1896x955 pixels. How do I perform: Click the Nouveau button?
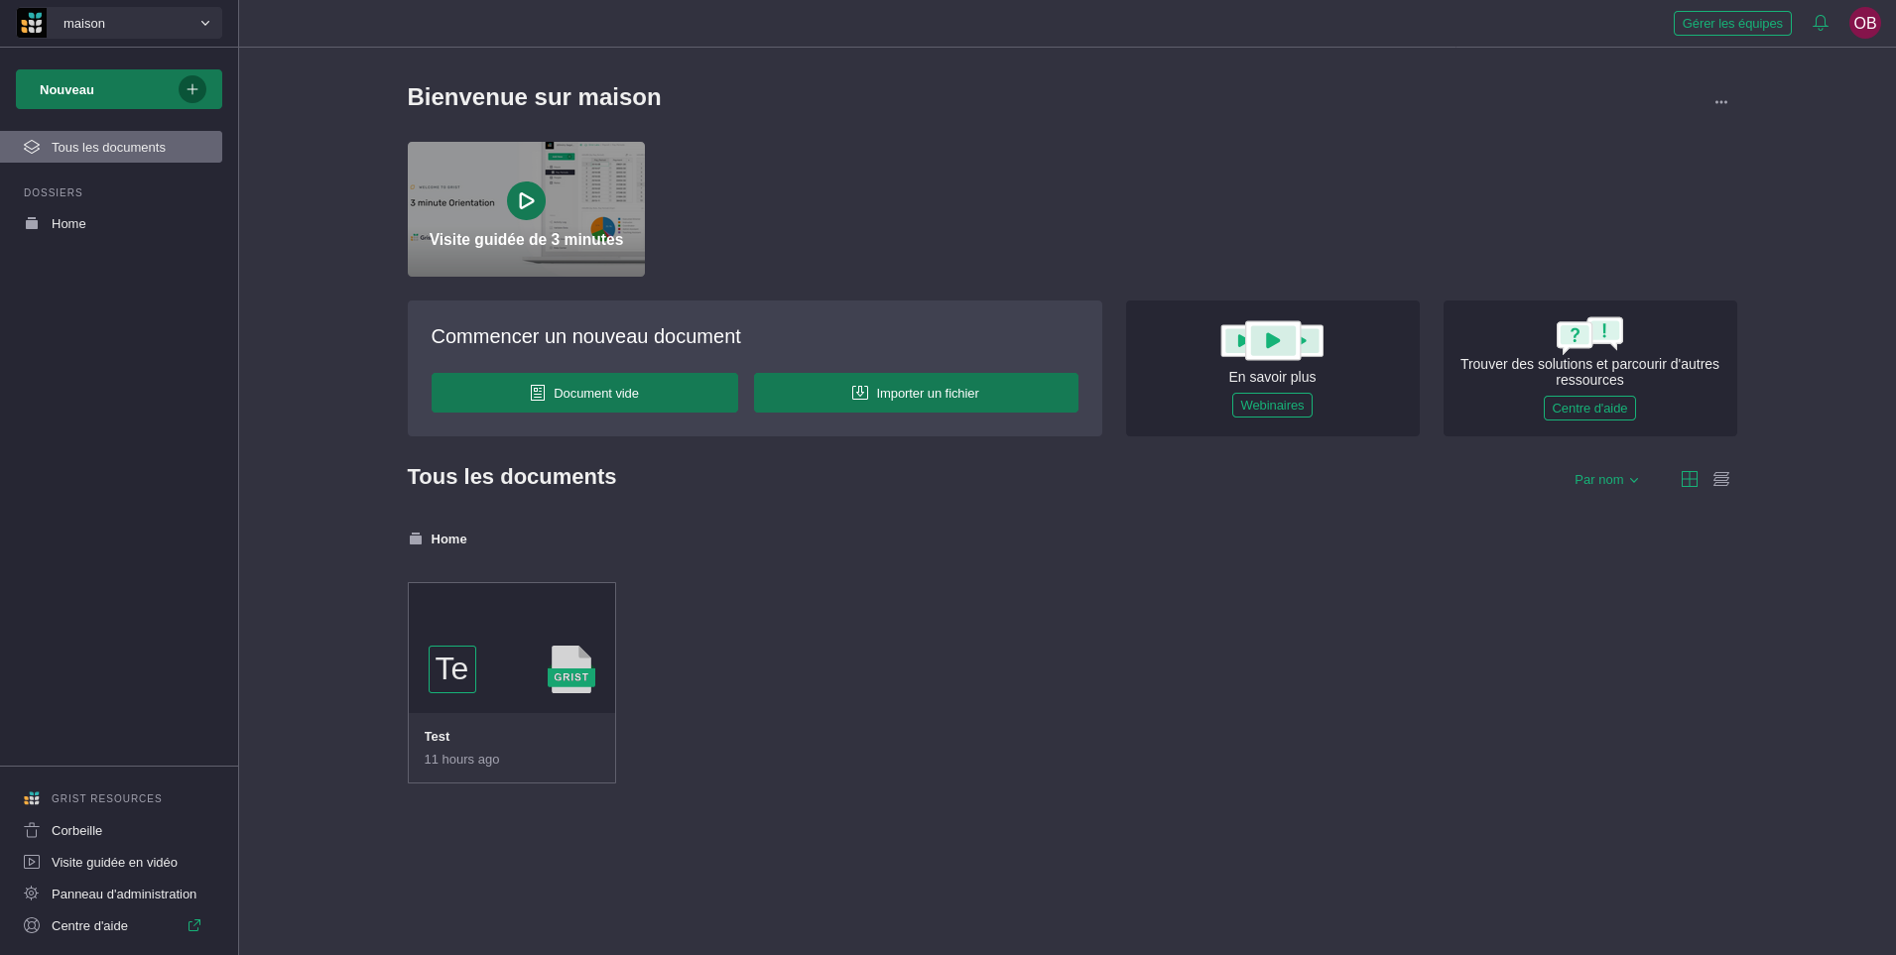coord(119,89)
